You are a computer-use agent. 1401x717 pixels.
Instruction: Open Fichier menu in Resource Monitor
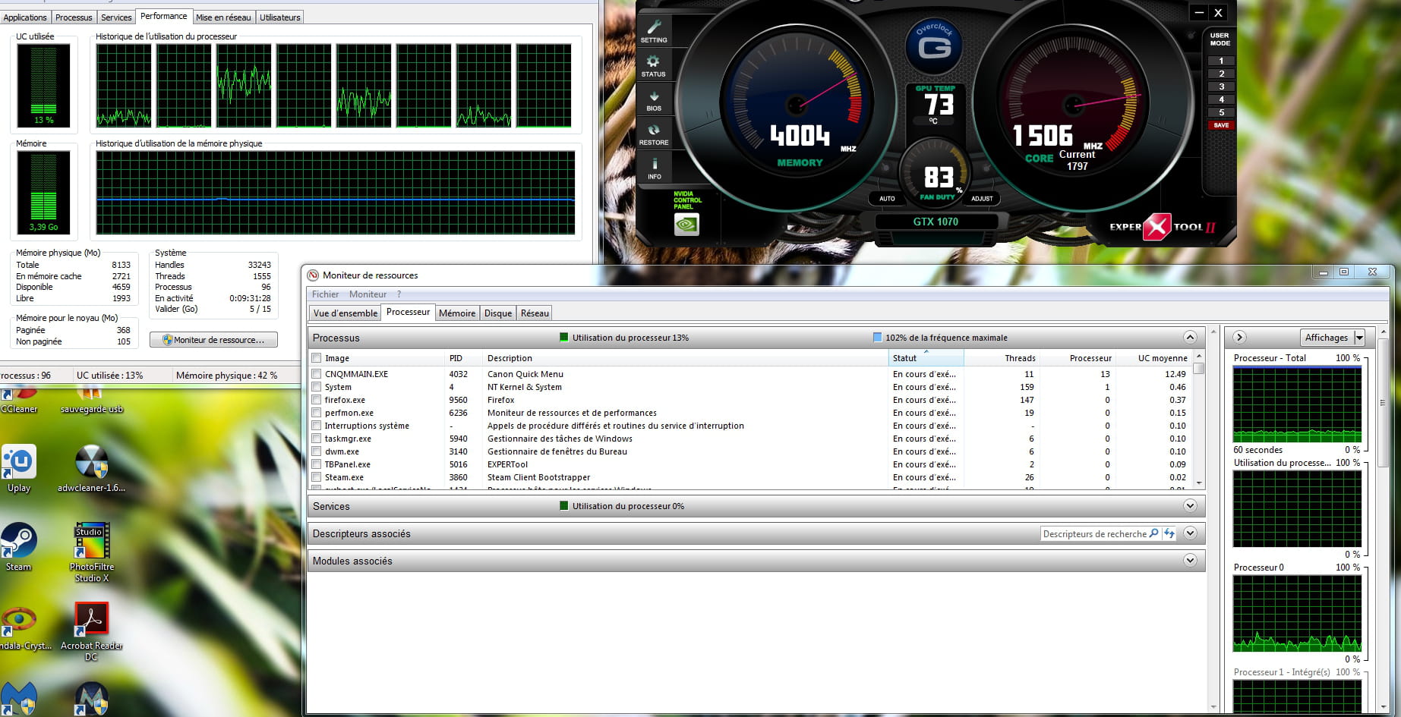click(x=325, y=294)
